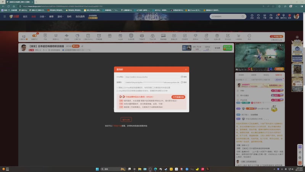Click the share arrow icon beside title
305x172 pixels.
point(82,46)
